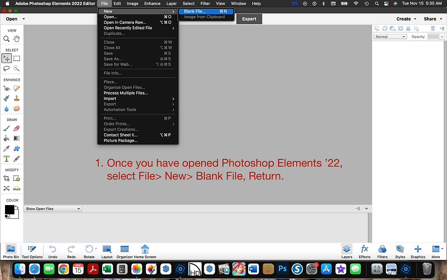
Task: Select the Spot Healing Brush tool
Action: (x=16, y=88)
